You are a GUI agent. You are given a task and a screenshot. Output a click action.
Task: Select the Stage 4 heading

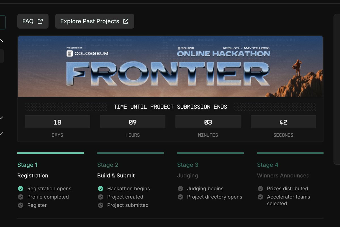268,165
